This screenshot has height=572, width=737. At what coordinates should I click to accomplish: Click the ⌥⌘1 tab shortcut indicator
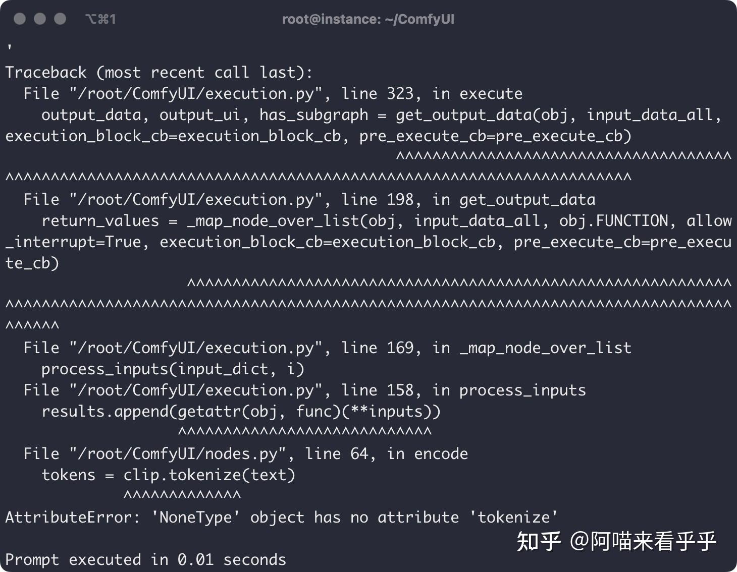coord(101,19)
